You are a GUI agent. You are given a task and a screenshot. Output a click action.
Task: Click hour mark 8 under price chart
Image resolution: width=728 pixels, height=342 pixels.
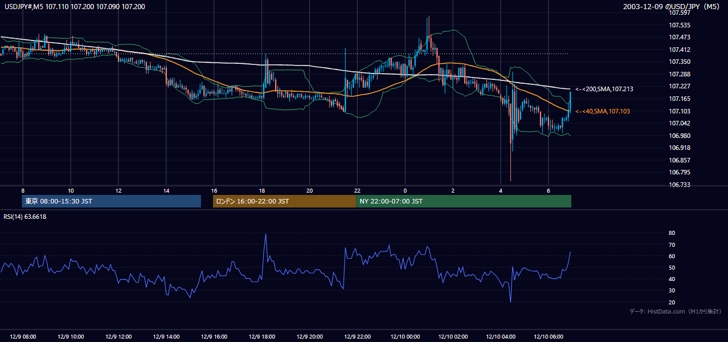[x=23, y=190]
